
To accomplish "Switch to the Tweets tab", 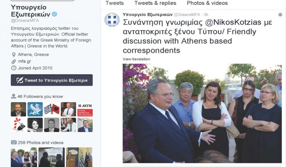I will click(x=114, y=3).
